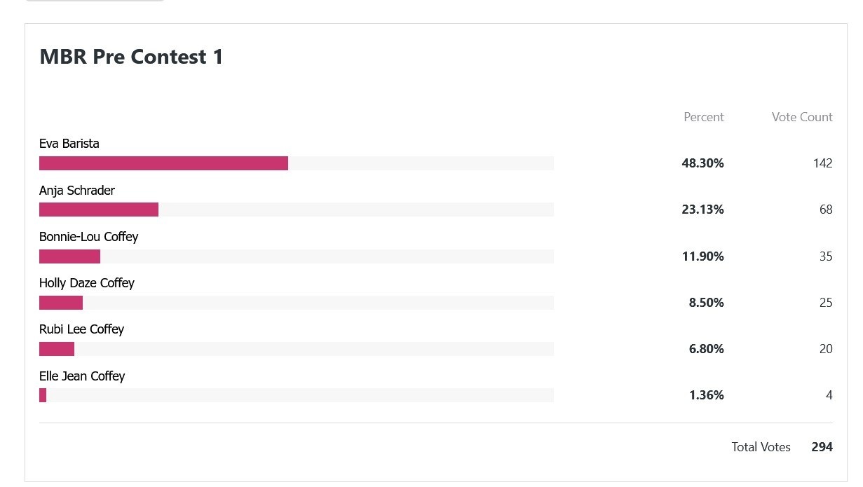Select the Rubi Lee Coffey name
Screen dimensions: 863x487
pos(81,329)
